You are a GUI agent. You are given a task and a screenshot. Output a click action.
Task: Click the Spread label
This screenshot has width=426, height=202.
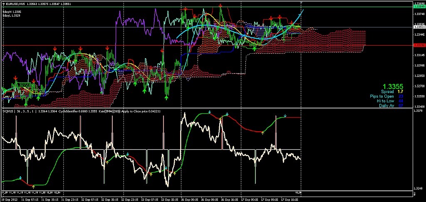pos(387,92)
